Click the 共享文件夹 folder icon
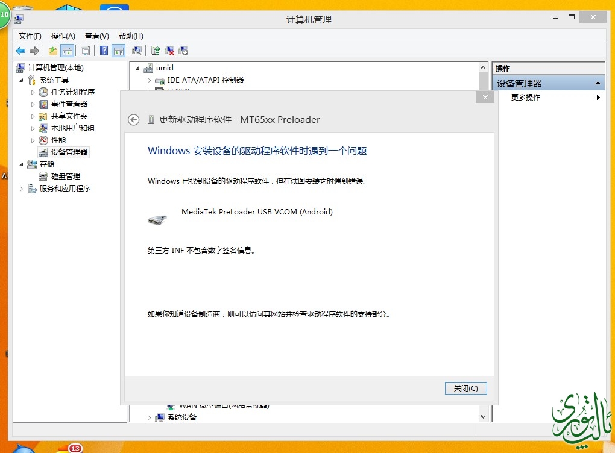The width and height of the screenshot is (615, 453). point(43,116)
